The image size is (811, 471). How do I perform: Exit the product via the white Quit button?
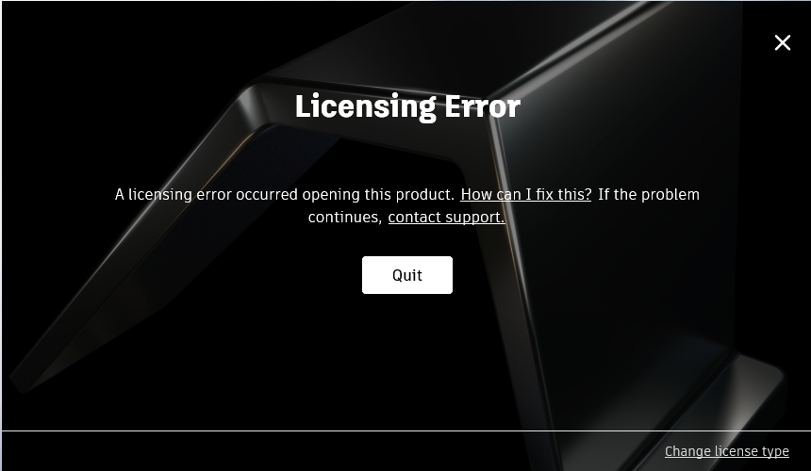[407, 275]
